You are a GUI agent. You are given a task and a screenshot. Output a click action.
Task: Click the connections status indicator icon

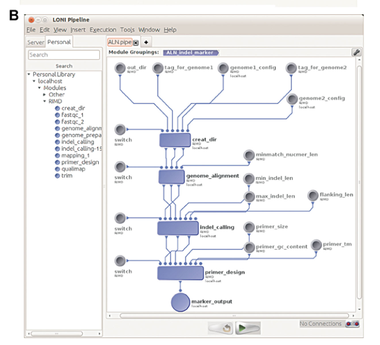pyautogui.click(x=353, y=324)
